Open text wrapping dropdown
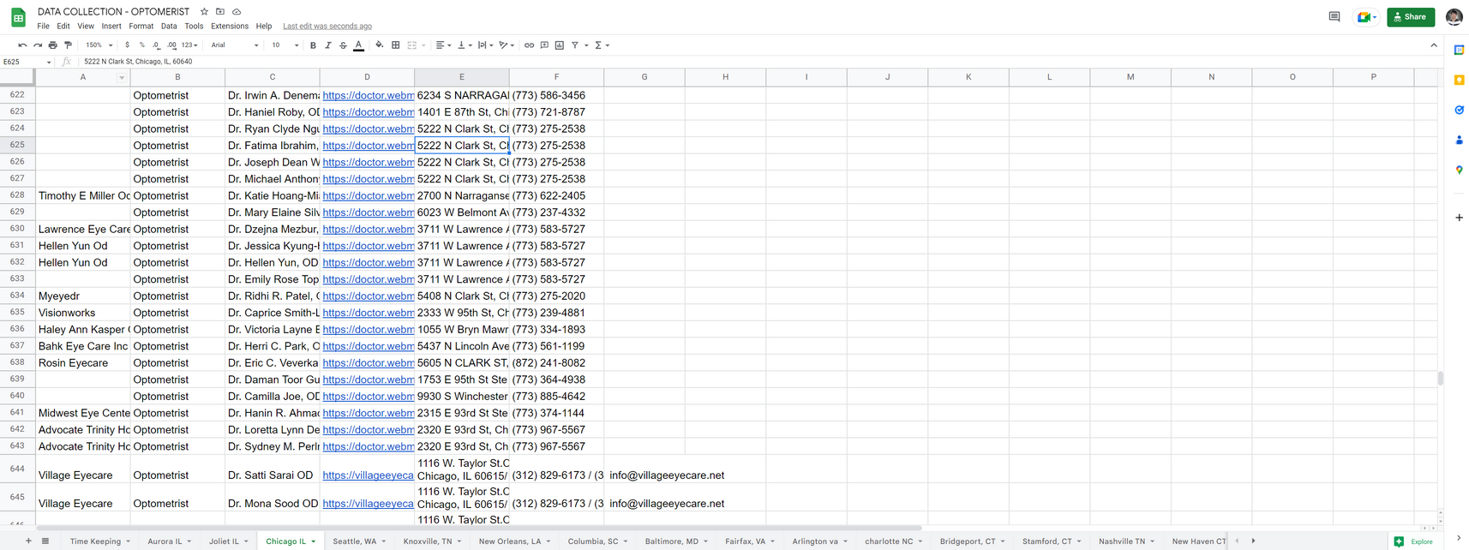The width and height of the screenshot is (1469, 550). [485, 45]
